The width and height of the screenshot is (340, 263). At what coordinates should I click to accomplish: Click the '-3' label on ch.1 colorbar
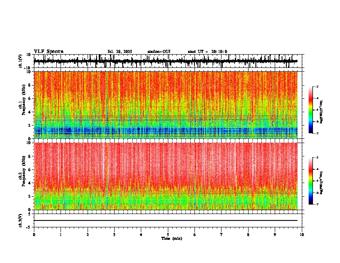[x=316, y=86]
